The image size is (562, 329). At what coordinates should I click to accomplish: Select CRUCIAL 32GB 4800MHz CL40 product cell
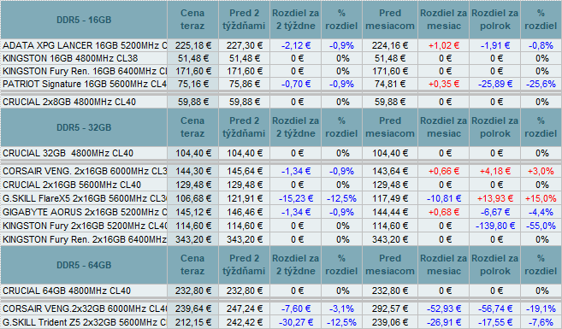click(84, 153)
